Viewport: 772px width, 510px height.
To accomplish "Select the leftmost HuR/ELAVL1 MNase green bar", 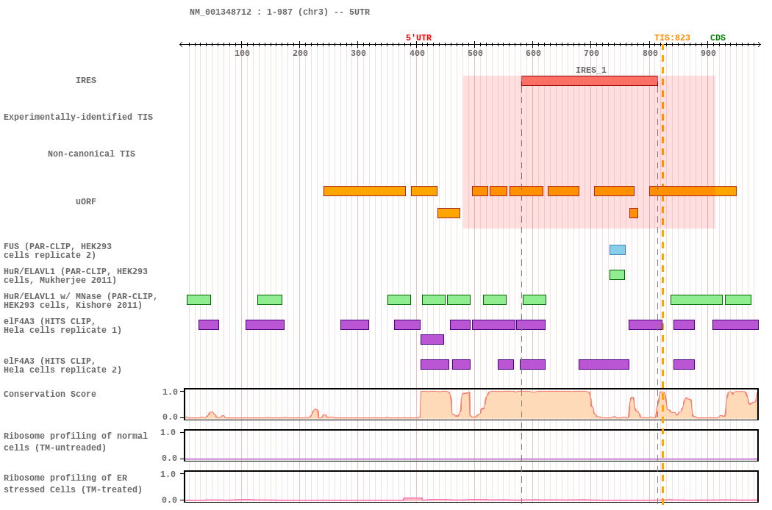I will pos(199,300).
